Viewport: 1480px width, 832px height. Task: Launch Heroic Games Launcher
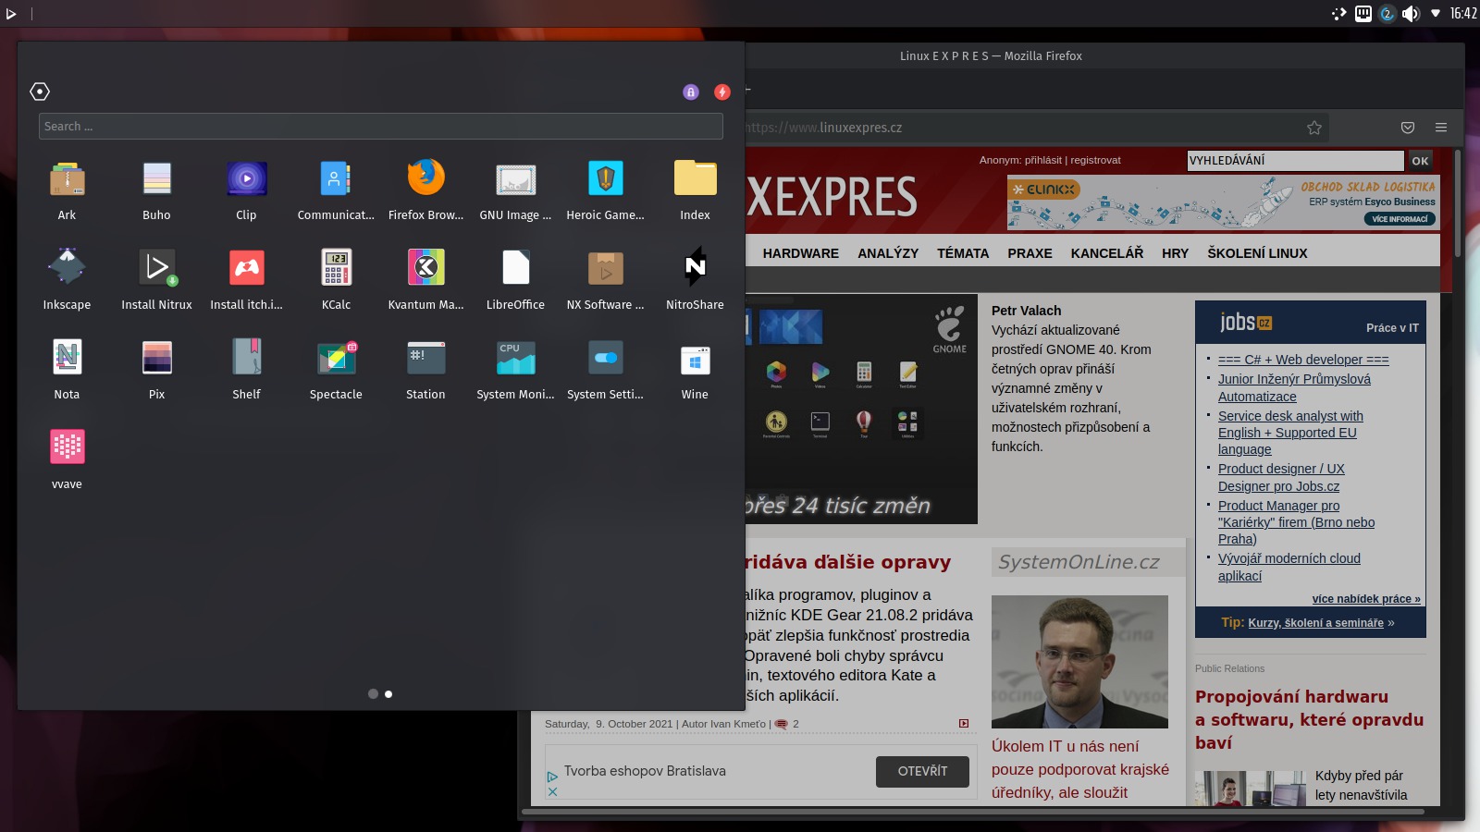pyautogui.click(x=605, y=190)
